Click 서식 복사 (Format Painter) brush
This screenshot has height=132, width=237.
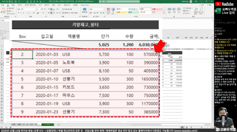coord(8,14)
